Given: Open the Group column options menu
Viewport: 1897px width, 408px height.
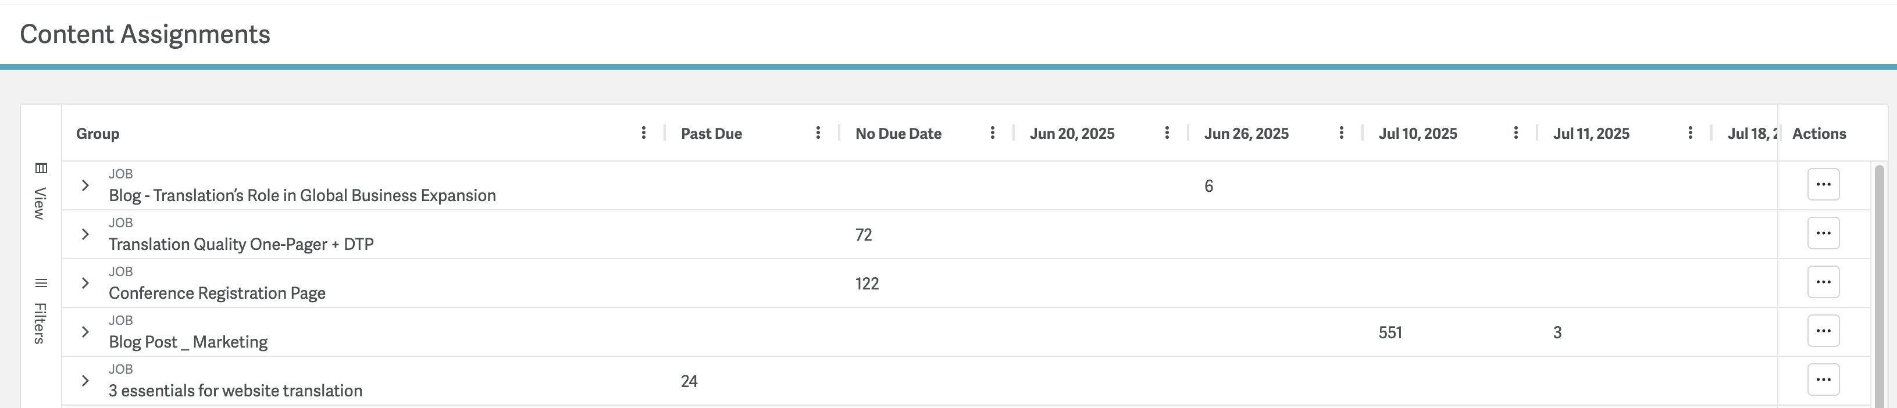Looking at the screenshot, I should click(644, 133).
